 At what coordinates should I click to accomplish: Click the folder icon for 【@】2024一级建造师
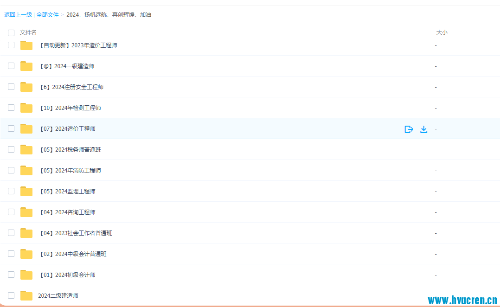(x=26, y=66)
